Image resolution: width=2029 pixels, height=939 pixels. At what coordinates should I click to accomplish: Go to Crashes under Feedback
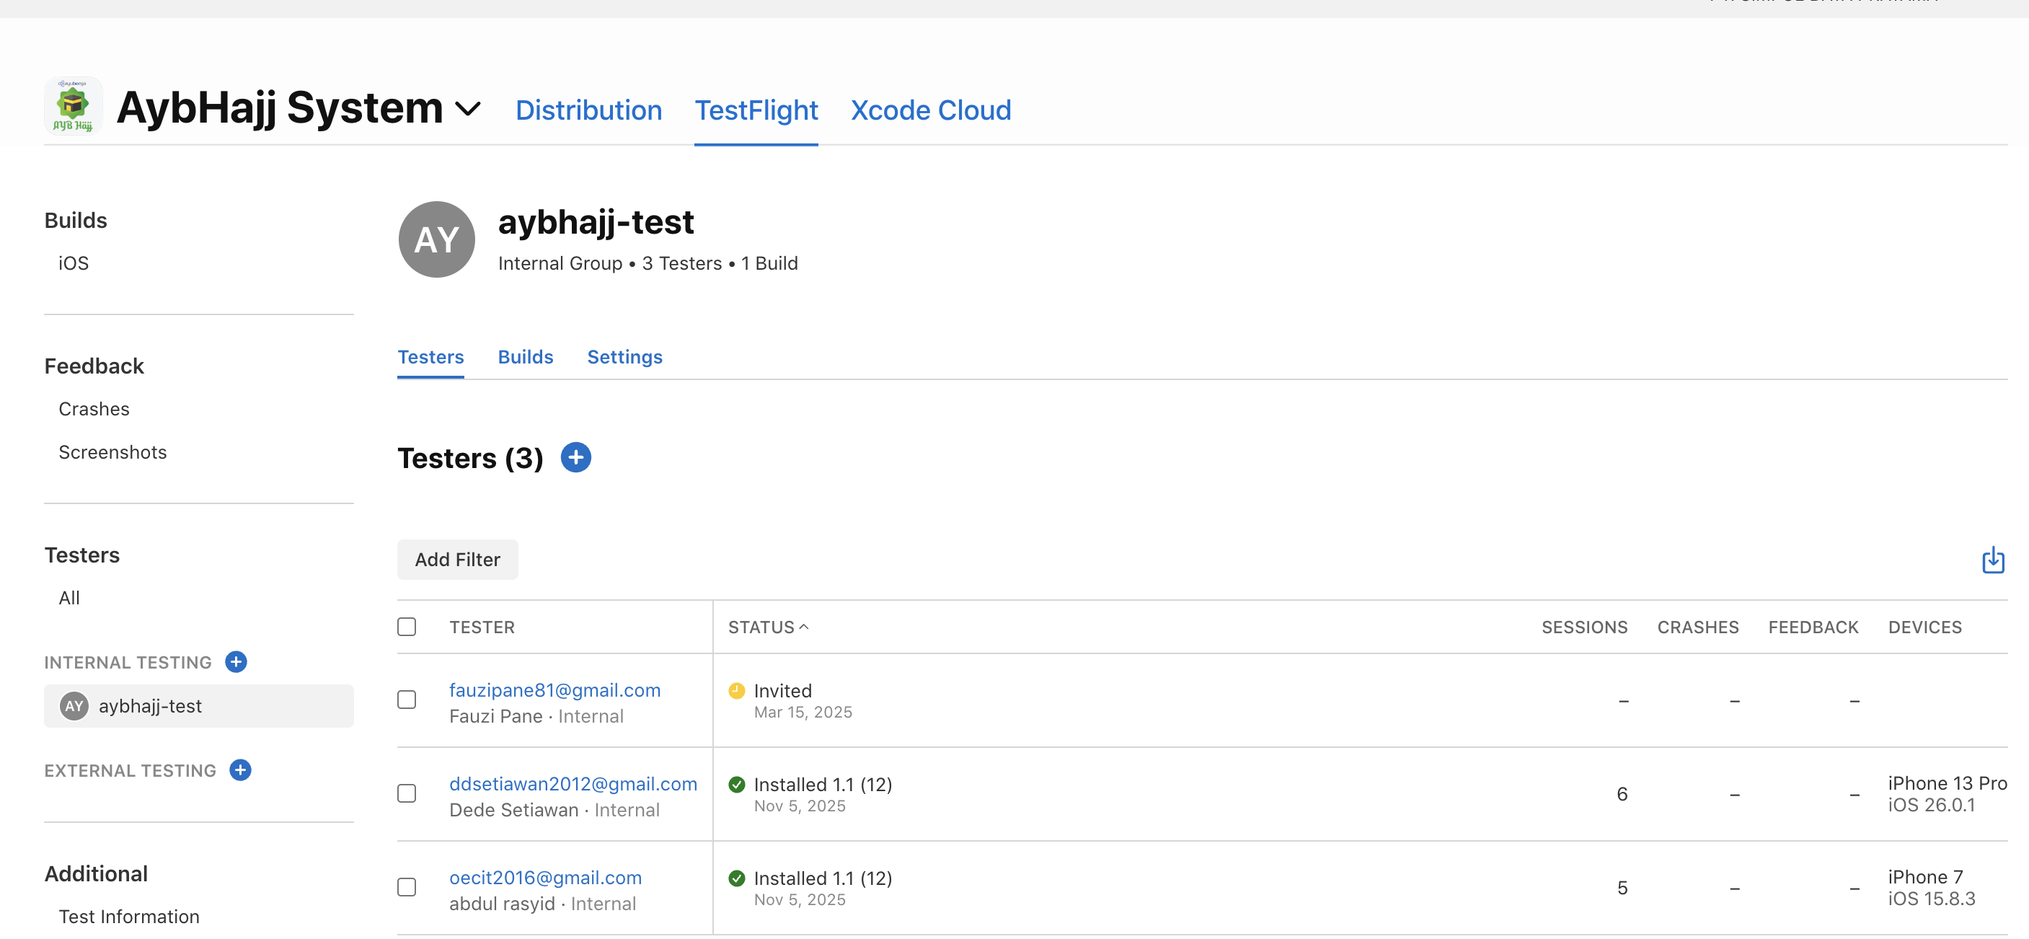tap(94, 409)
